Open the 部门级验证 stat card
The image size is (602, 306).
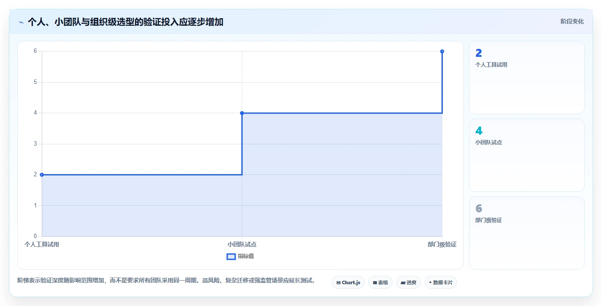(x=526, y=233)
